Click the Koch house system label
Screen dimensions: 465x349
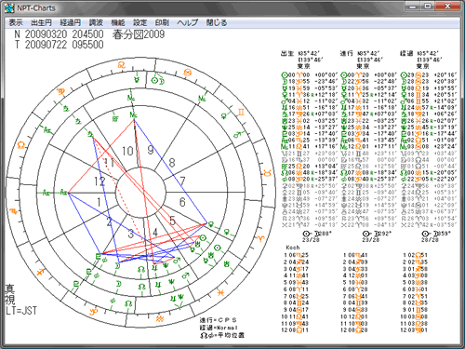[x=293, y=248]
